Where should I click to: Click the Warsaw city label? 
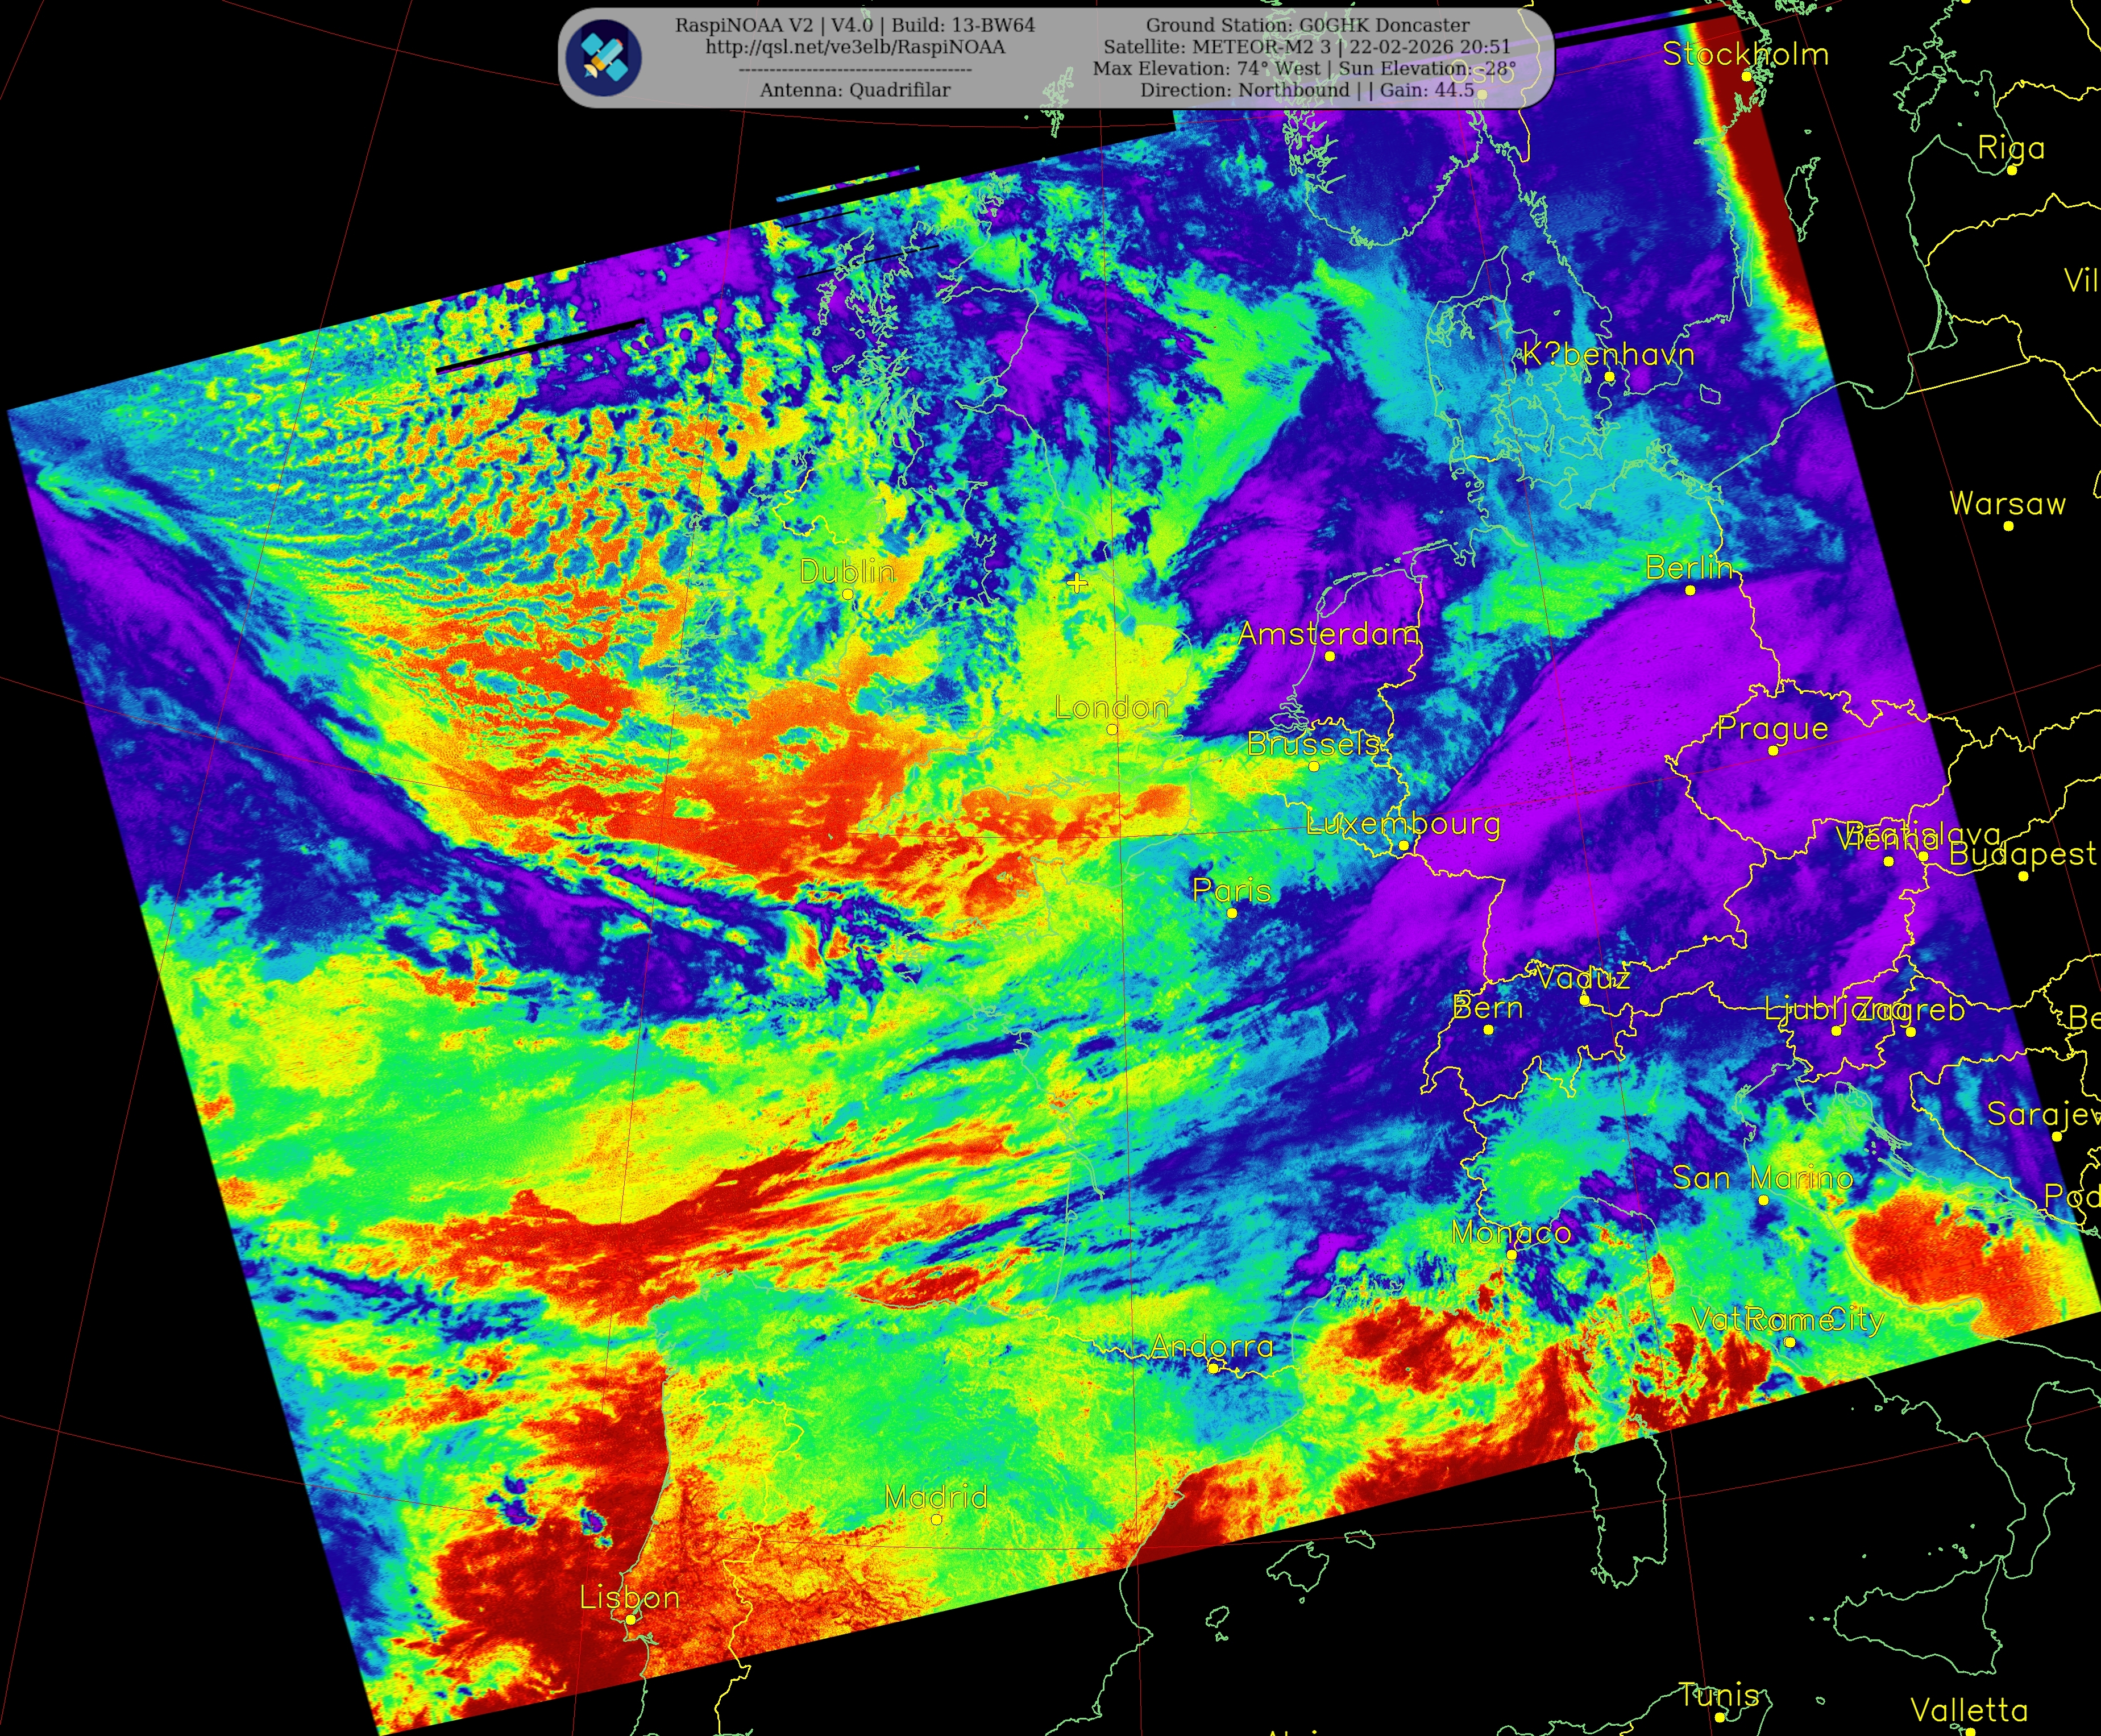(2007, 504)
